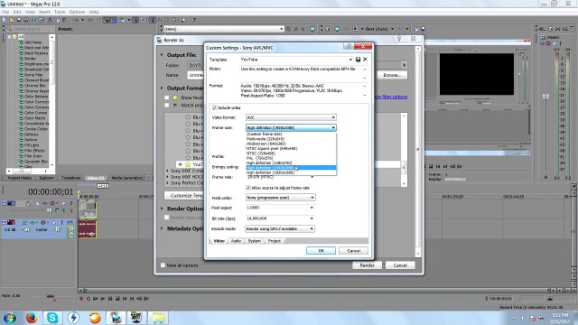Click the help question mark in Custom Settings
Viewport: 578px width, 325px height.
point(349,46)
